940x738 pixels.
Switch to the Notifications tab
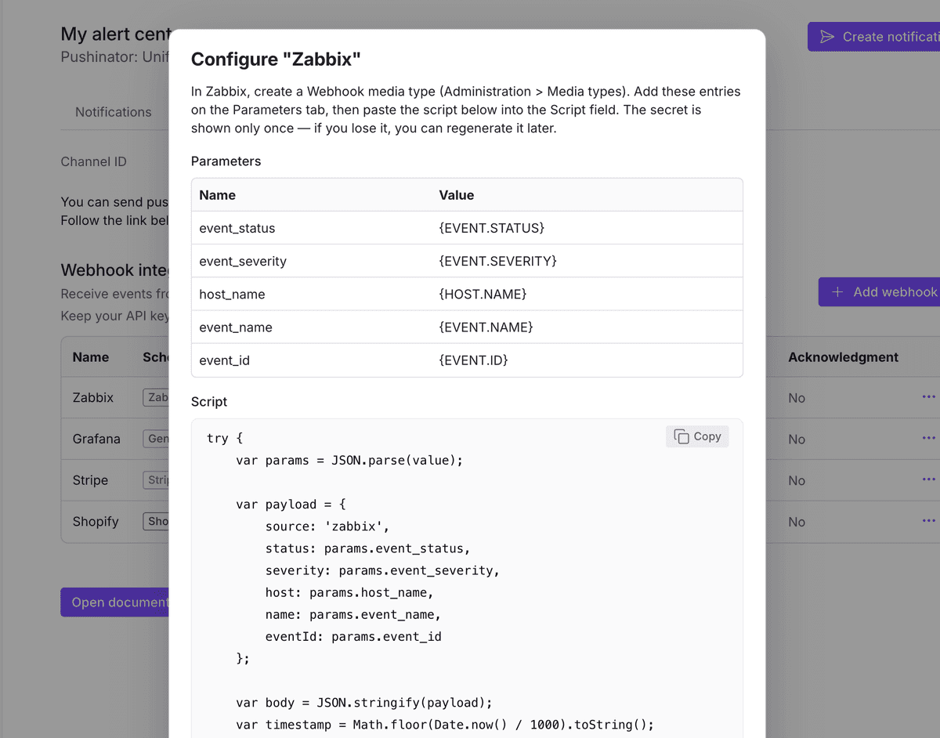(x=114, y=112)
